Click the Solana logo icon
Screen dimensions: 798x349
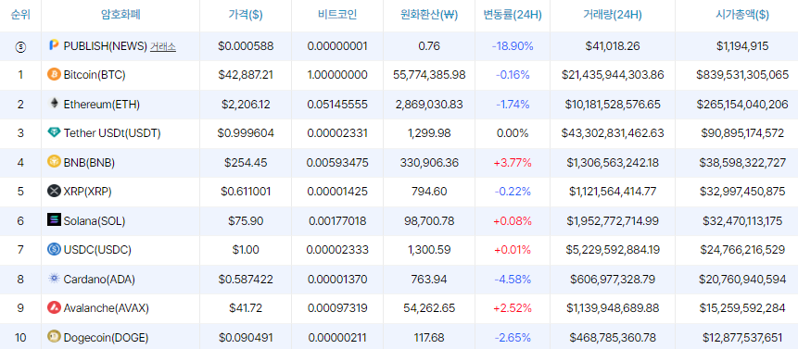(54, 220)
